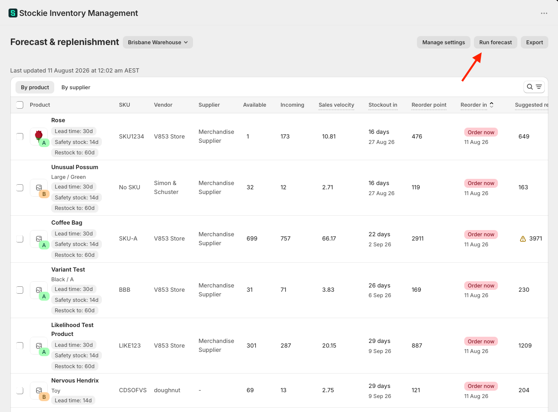Click the A grade badge on Variant Test

44,296
